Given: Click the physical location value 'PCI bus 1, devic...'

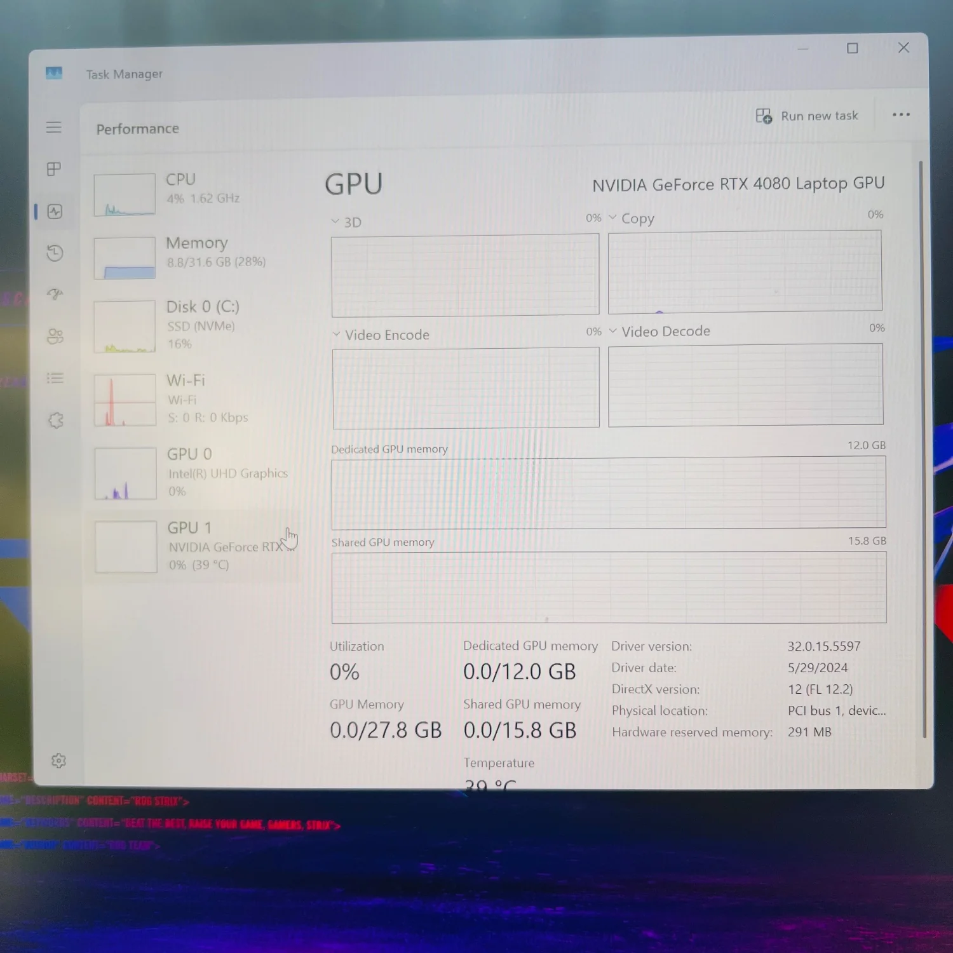Looking at the screenshot, I should 837,710.
